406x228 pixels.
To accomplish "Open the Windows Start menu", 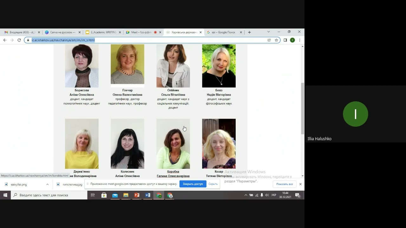I will pos(5,195).
